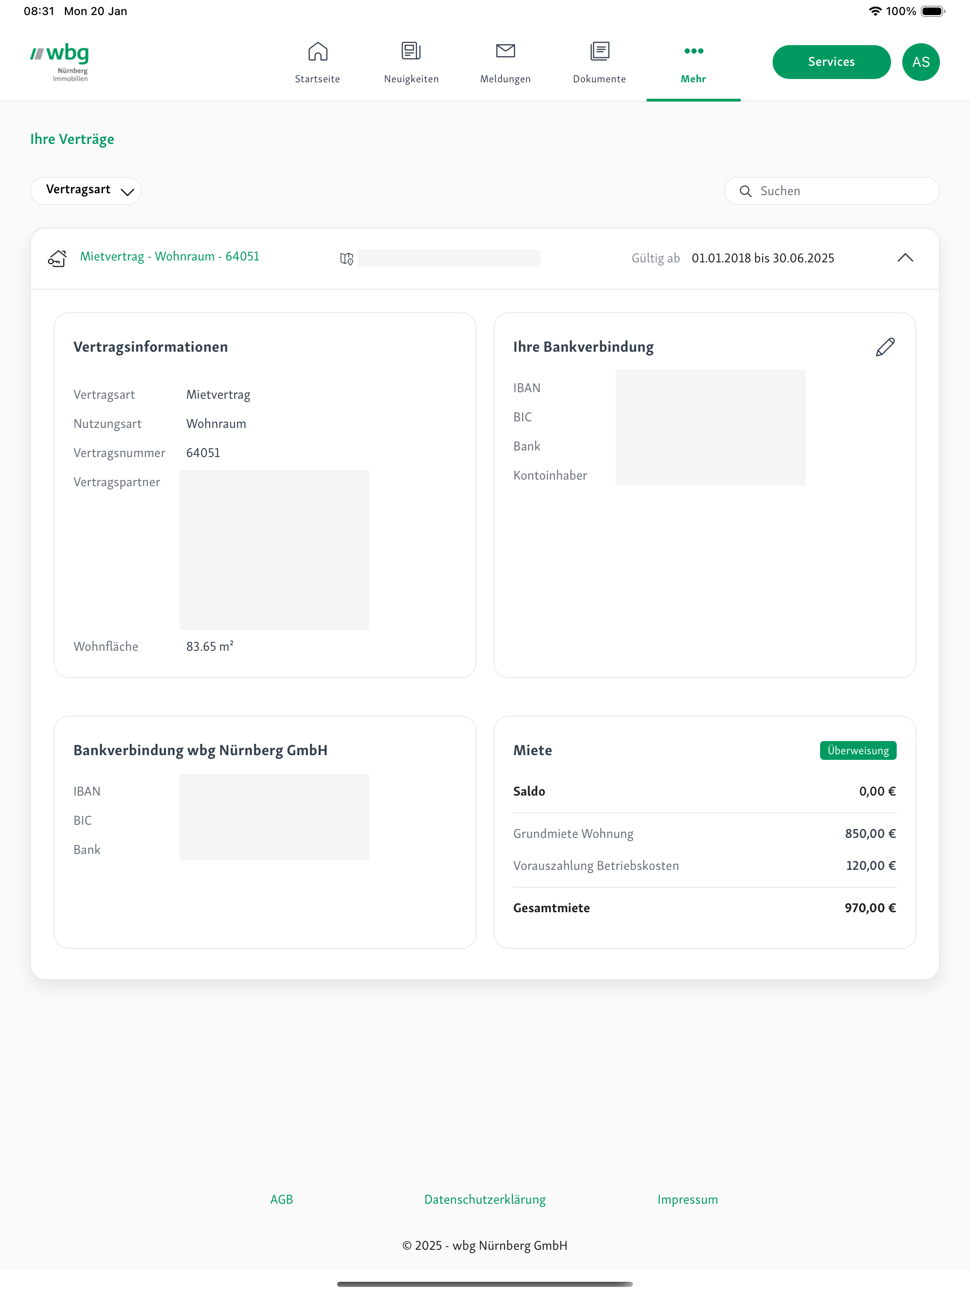Open the Services button

(x=831, y=62)
